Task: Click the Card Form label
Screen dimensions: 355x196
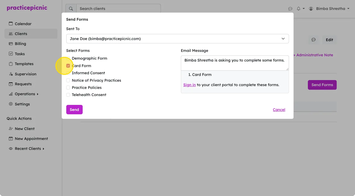Action: tap(82, 66)
